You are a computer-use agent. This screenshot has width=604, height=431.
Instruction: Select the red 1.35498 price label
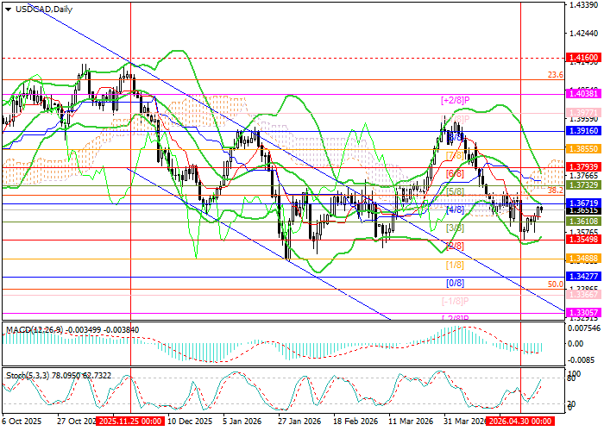click(x=583, y=240)
